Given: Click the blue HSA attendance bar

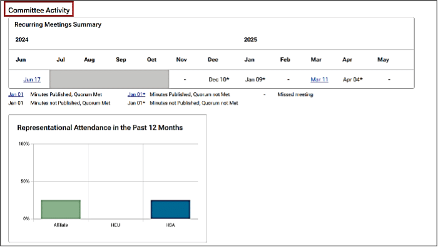Looking at the screenshot, I should click(x=170, y=209).
